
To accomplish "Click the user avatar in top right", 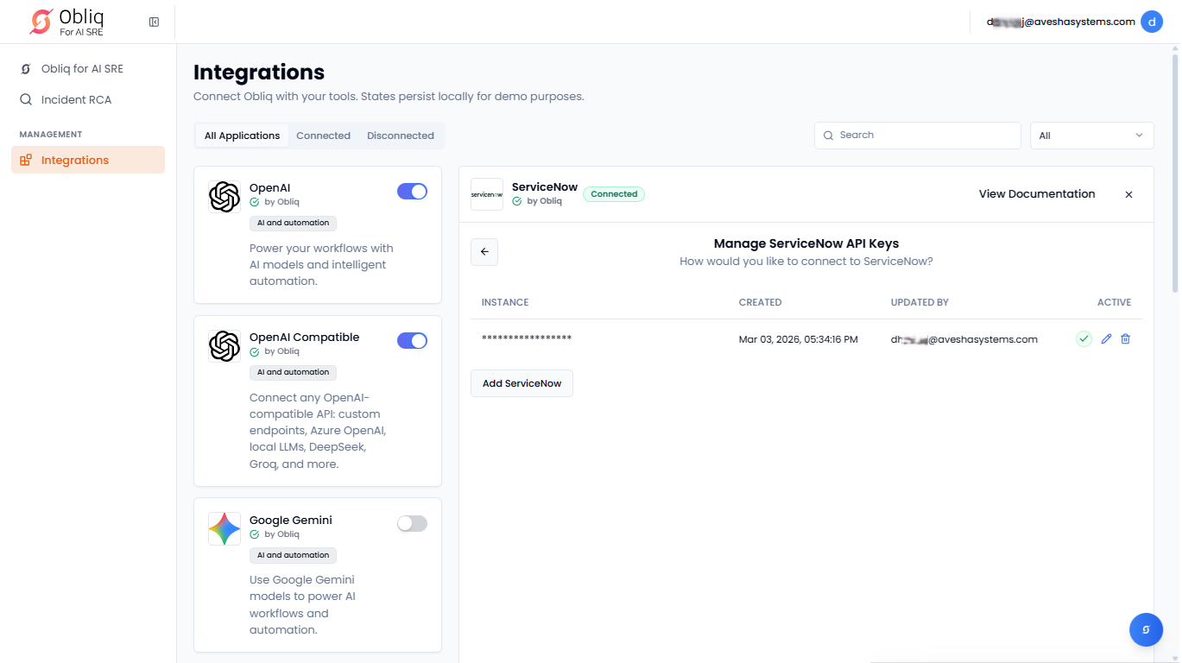I will click(1151, 22).
